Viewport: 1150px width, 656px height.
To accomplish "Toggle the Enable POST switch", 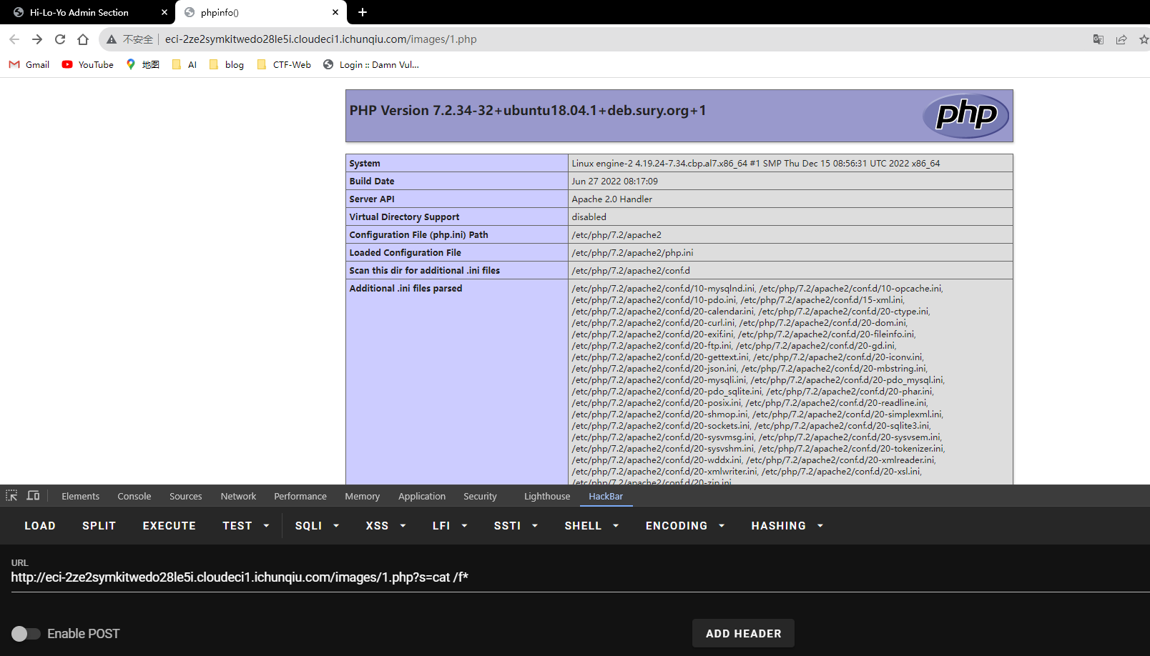I will click(x=26, y=634).
